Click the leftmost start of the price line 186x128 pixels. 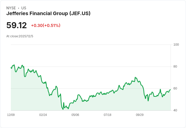pos(11,68)
